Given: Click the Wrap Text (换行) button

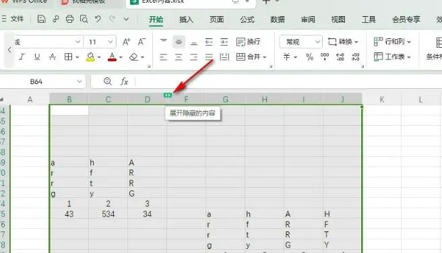Looking at the screenshot, I should point(249,42).
